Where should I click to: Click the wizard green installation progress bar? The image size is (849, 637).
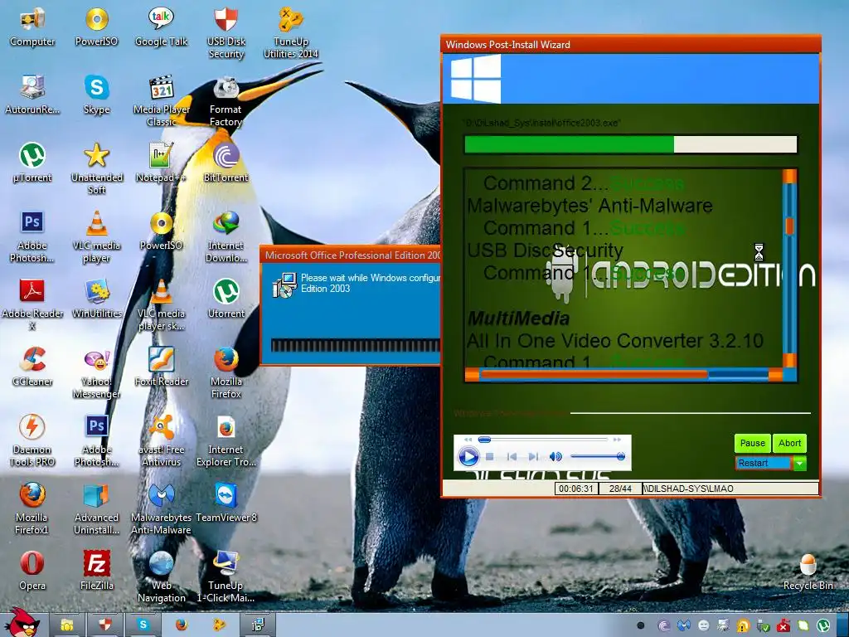click(630, 144)
